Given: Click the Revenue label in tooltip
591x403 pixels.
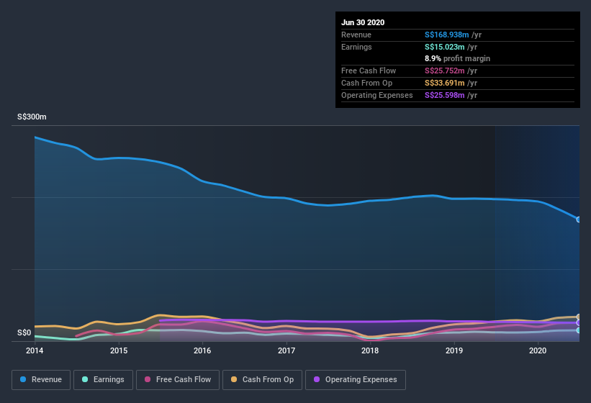Looking at the screenshot, I should point(356,35).
